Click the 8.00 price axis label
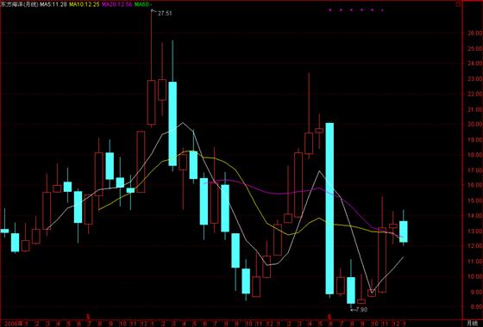The height and width of the screenshot is (327, 483). pos(474,306)
